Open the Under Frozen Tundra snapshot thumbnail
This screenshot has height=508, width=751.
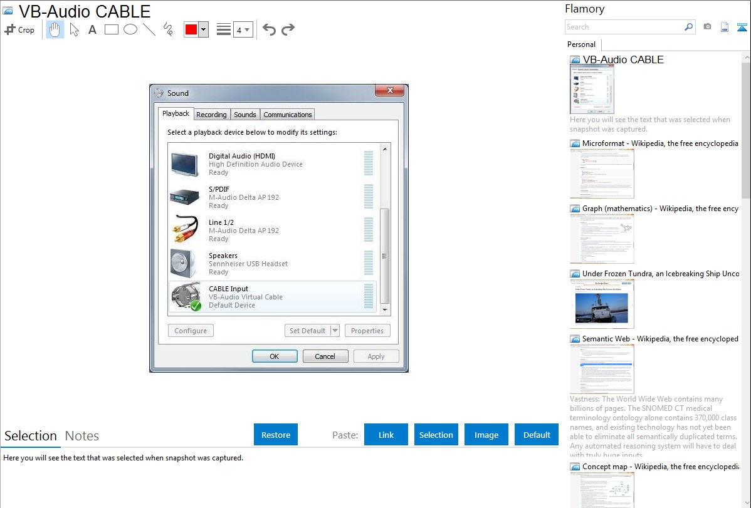[602, 304]
